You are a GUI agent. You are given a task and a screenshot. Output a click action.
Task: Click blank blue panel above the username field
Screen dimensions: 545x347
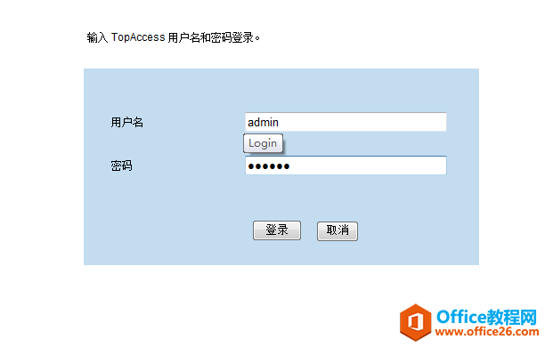(x=281, y=90)
